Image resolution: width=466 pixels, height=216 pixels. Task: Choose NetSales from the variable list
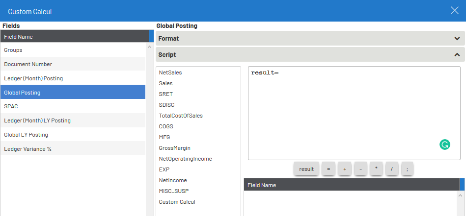[170, 72]
